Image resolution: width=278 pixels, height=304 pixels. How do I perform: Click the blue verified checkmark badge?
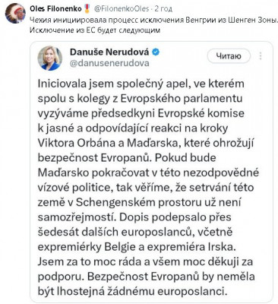point(156,52)
